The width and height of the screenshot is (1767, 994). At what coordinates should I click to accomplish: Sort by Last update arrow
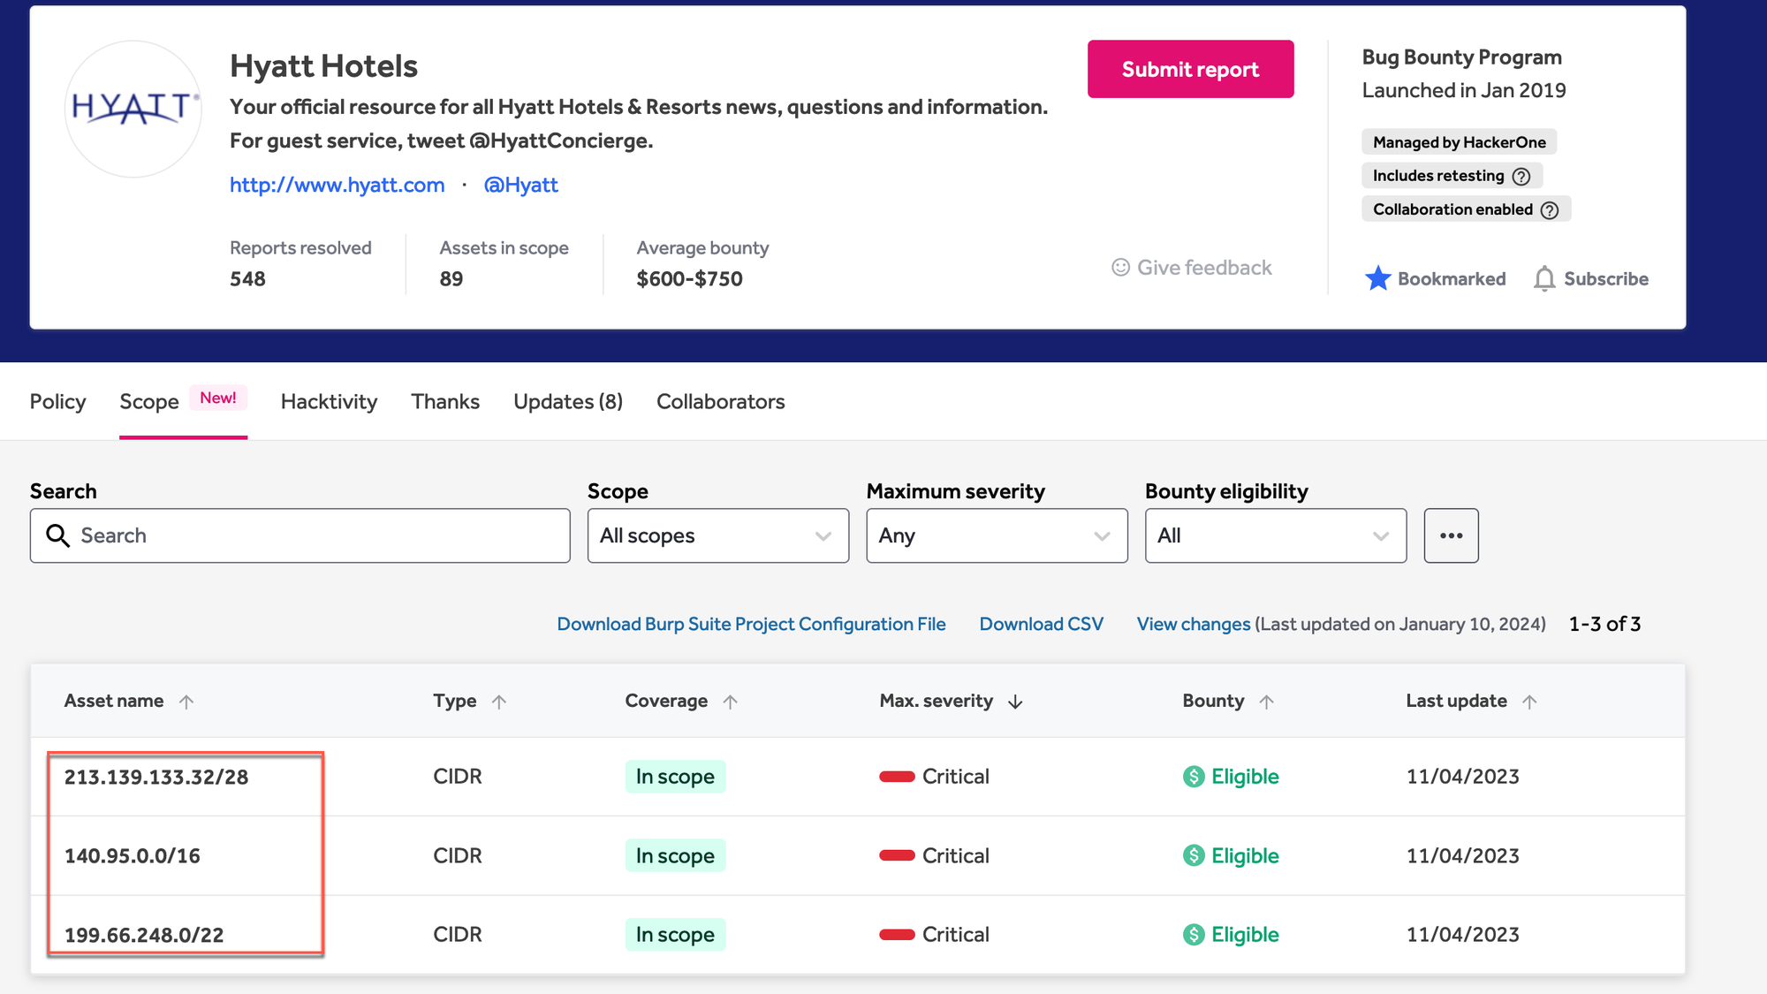(x=1529, y=702)
